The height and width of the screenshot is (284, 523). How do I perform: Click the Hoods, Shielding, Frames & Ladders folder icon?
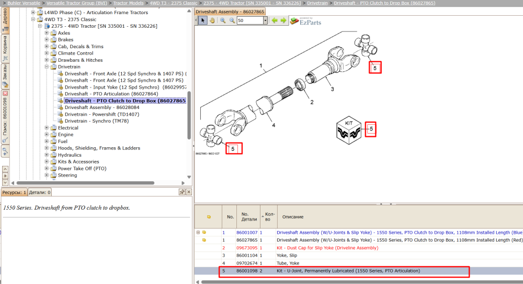tap(53, 148)
